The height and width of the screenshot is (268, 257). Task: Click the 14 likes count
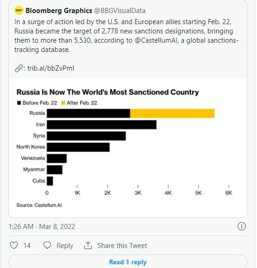[27, 246]
